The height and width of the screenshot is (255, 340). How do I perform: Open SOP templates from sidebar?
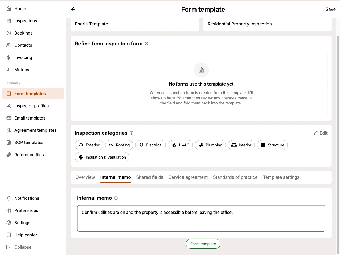click(x=33, y=142)
